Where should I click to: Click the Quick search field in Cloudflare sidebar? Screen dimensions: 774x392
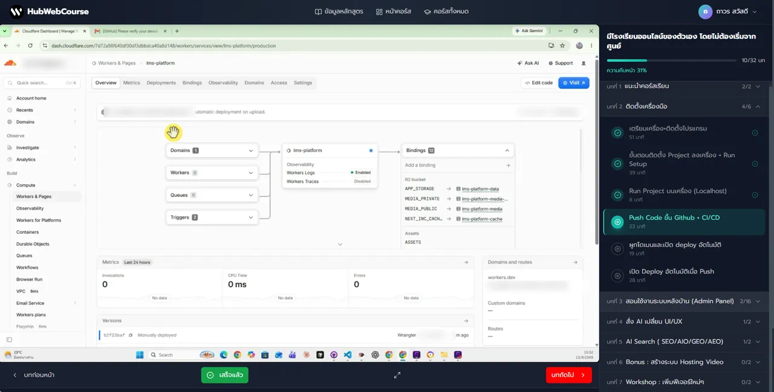(x=42, y=83)
